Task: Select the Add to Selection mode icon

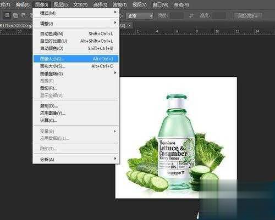Action: 15,15
